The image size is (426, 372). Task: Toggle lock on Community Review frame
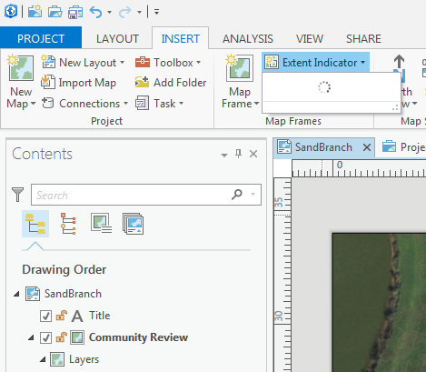tap(62, 337)
